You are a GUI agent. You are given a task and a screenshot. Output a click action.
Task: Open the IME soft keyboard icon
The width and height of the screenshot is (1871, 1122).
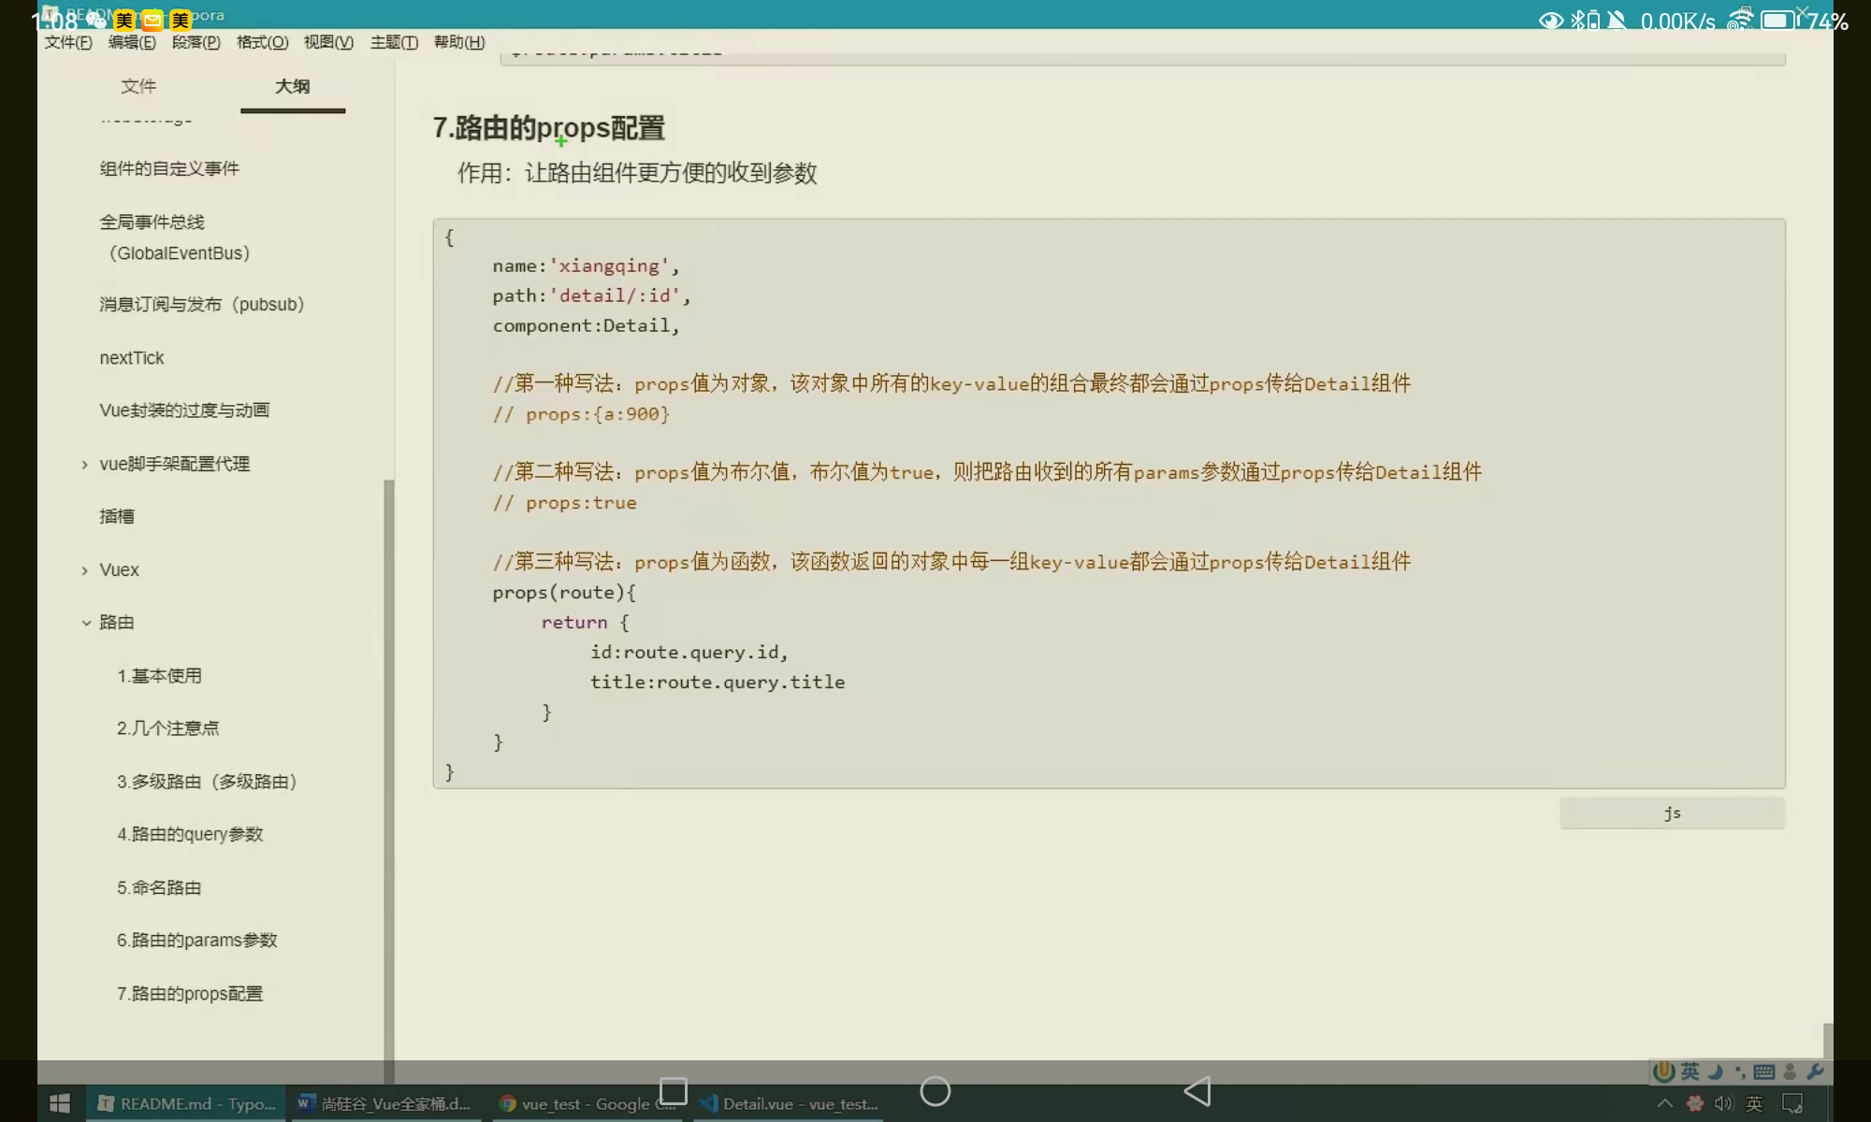[x=1764, y=1072]
